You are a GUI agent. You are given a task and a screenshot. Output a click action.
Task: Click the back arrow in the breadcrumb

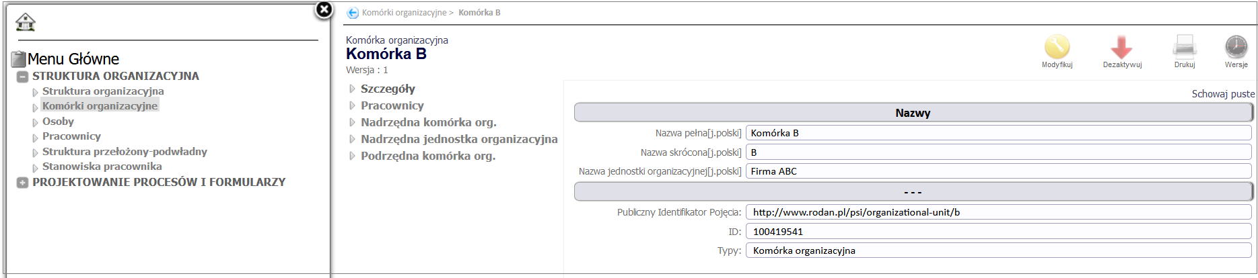[352, 13]
